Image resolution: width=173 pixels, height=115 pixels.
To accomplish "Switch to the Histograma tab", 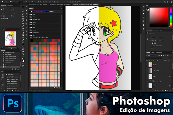I will click(10, 5).
